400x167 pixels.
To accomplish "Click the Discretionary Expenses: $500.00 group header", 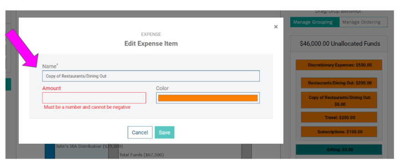I will (x=339, y=65).
